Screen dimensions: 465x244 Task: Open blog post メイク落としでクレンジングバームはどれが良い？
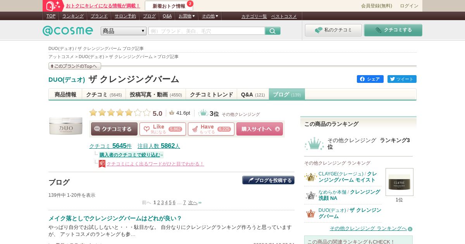[115, 218]
